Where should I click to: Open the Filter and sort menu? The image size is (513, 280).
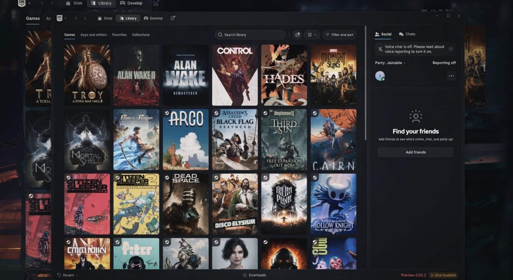[339, 35]
